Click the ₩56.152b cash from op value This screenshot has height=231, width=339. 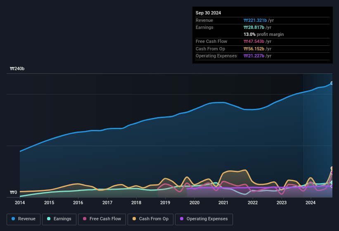(254, 49)
